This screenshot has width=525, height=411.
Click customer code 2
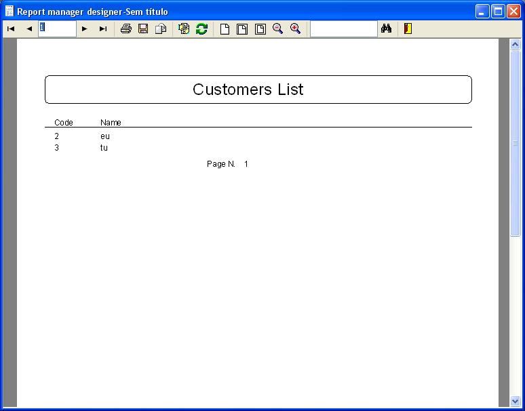(x=56, y=136)
